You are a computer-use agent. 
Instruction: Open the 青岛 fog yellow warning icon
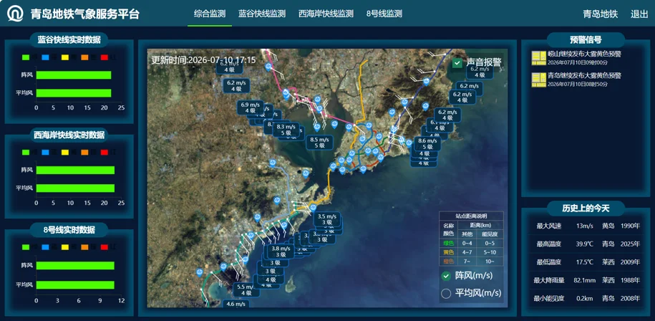[x=538, y=80]
